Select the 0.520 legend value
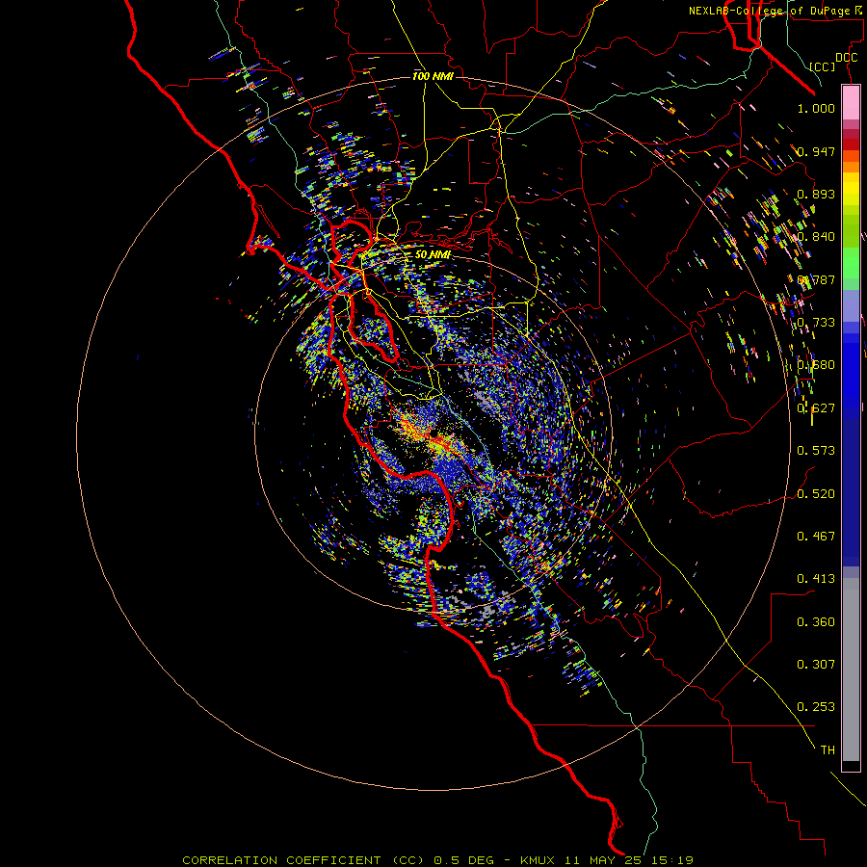The image size is (867, 867). click(x=816, y=494)
